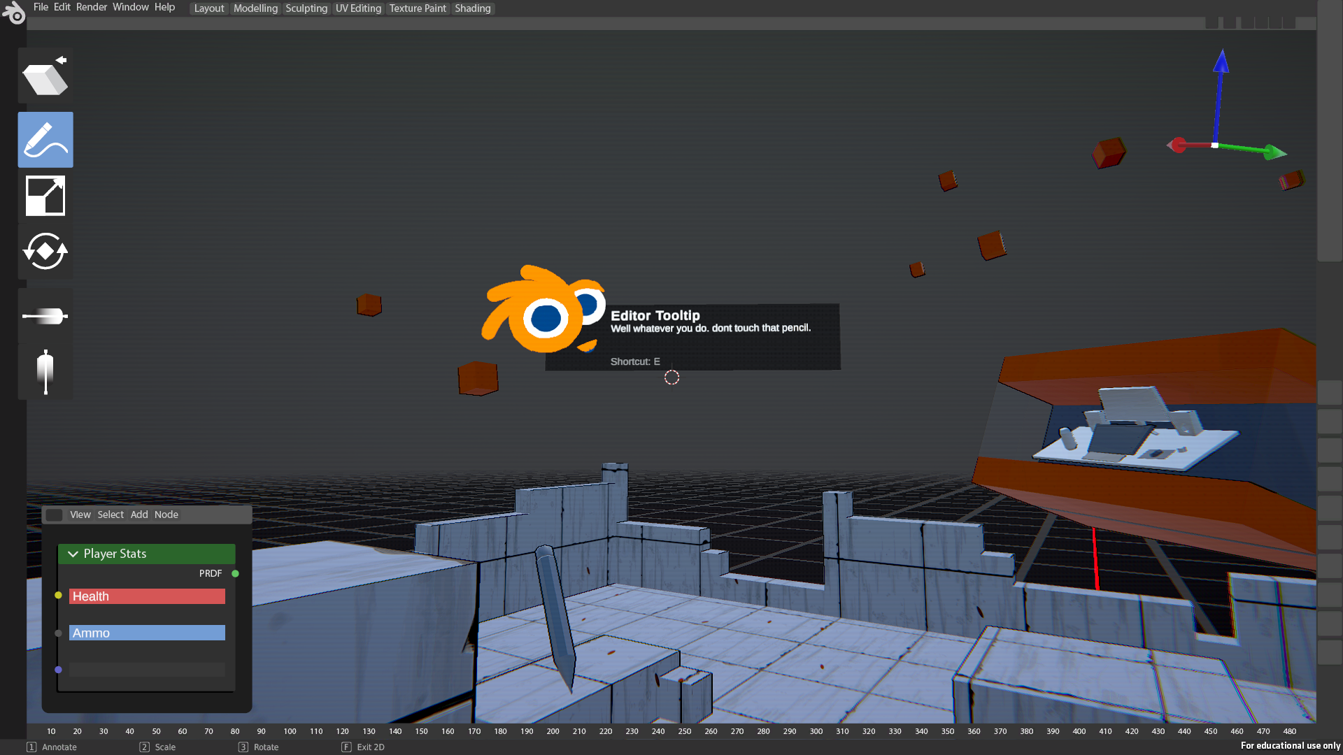The height and width of the screenshot is (755, 1343).
Task: Switch to the Texture Paint workspace tab
Action: tap(418, 8)
